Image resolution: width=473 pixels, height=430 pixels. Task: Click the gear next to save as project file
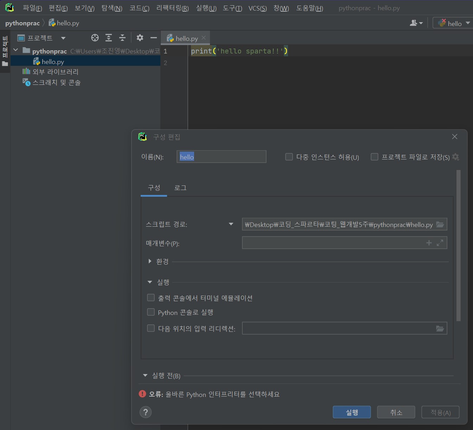[456, 157]
